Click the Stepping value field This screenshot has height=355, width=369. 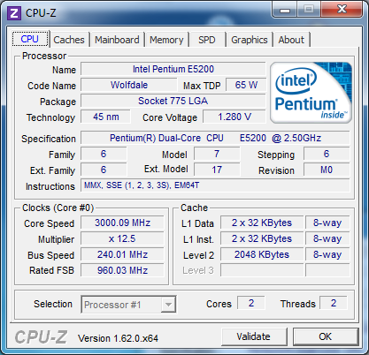(327, 154)
